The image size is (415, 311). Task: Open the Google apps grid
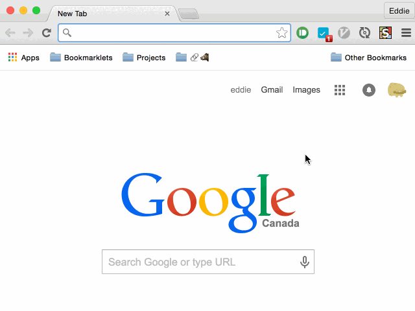click(x=340, y=90)
